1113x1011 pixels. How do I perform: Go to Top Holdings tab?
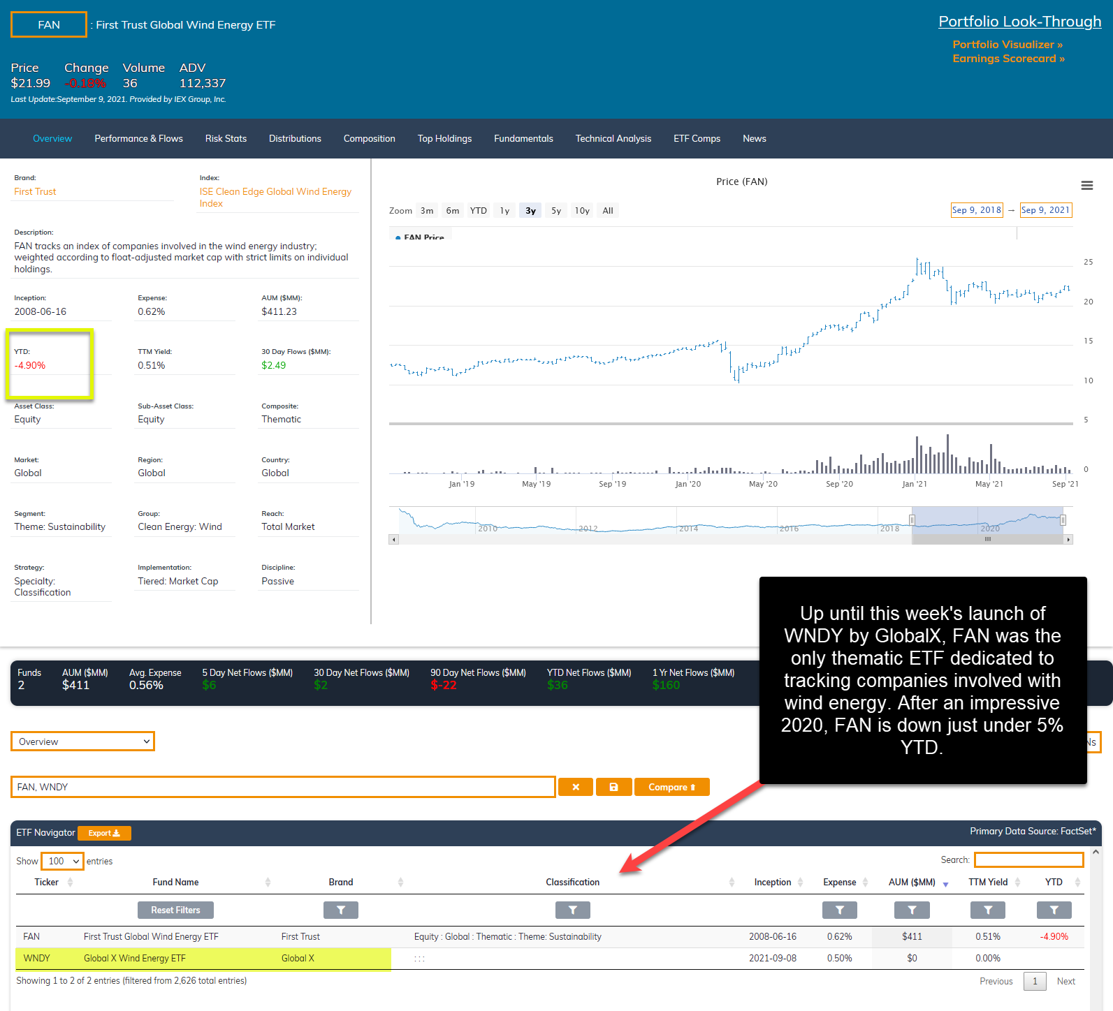[444, 138]
